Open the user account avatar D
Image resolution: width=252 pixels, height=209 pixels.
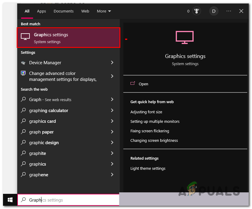(x=214, y=11)
